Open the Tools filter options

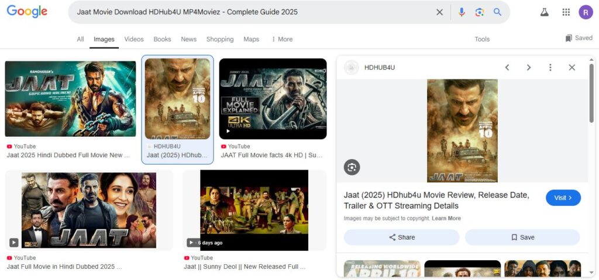coord(482,39)
